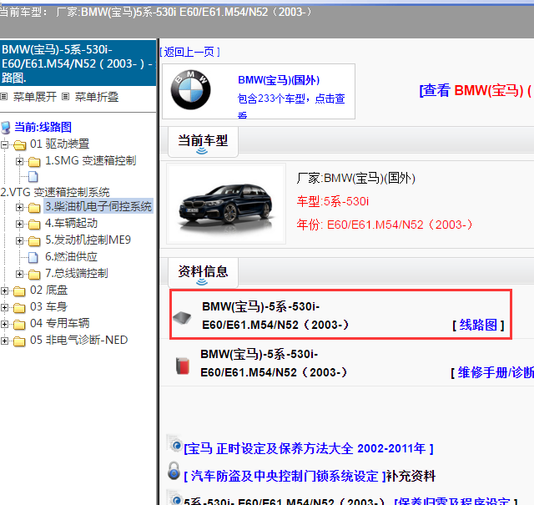
Task: Click red book icon beside 维修手册 entry
Action: point(183,366)
